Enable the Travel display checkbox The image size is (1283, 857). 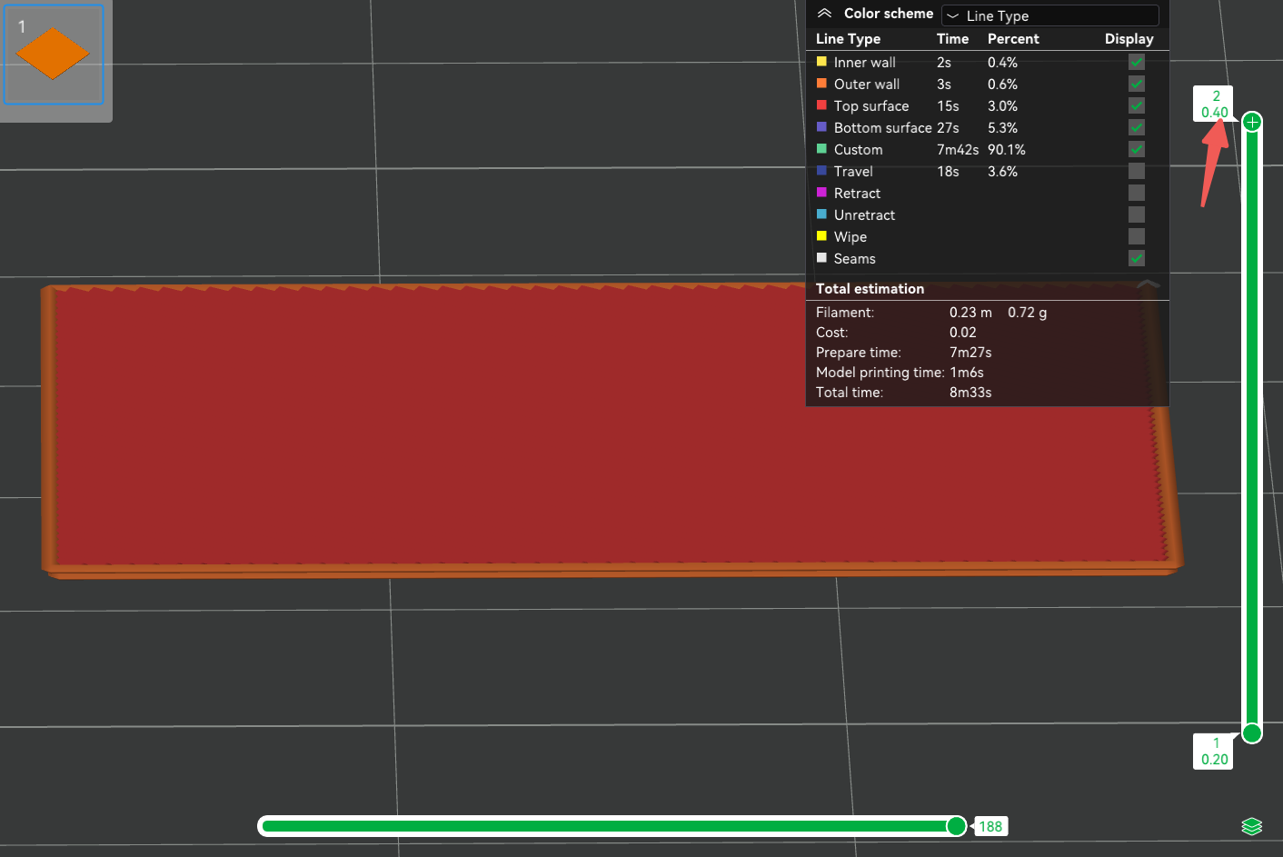[1137, 171]
